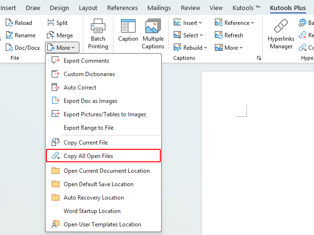Select Copy All Open Files text
This screenshot has height=235, width=314.
click(x=88, y=156)
